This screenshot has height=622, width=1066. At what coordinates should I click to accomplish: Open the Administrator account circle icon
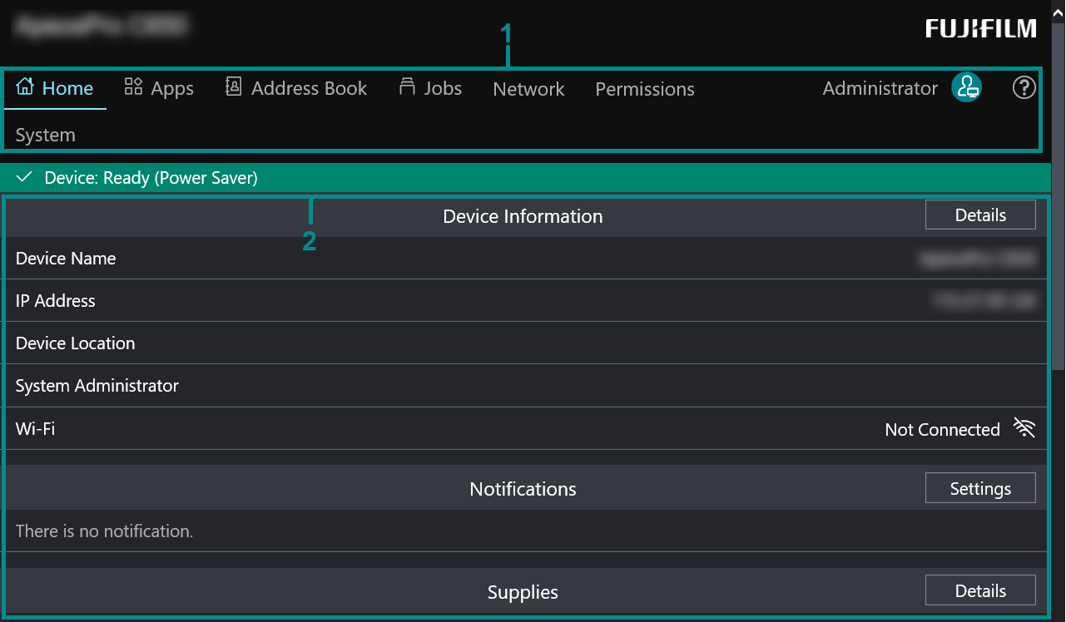tap(966, 86)
